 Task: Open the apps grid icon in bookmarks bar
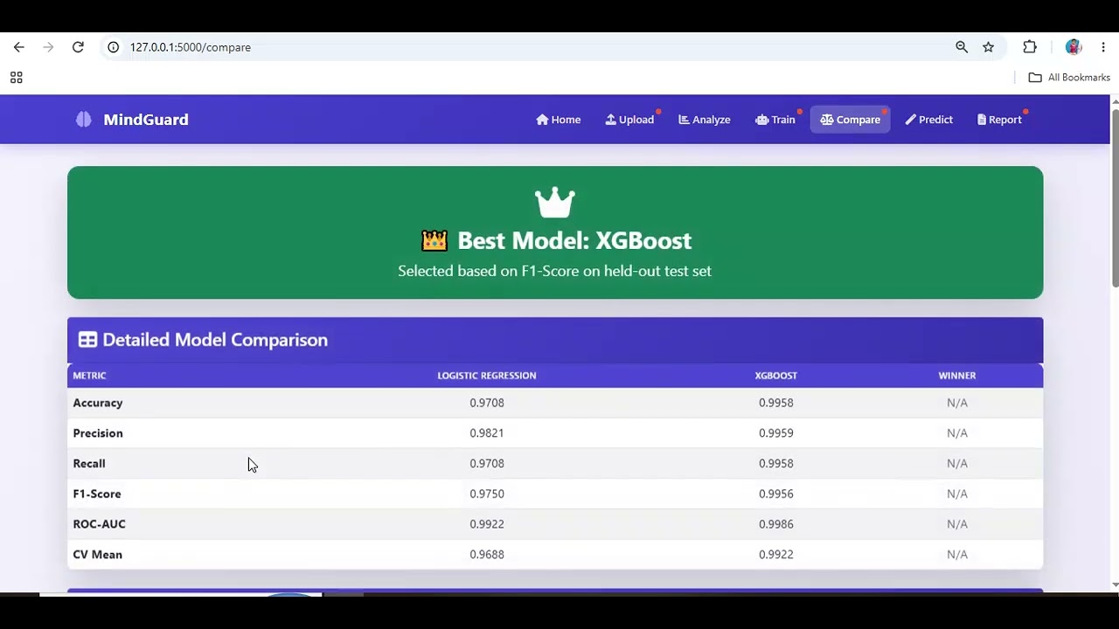click(16, 78)
